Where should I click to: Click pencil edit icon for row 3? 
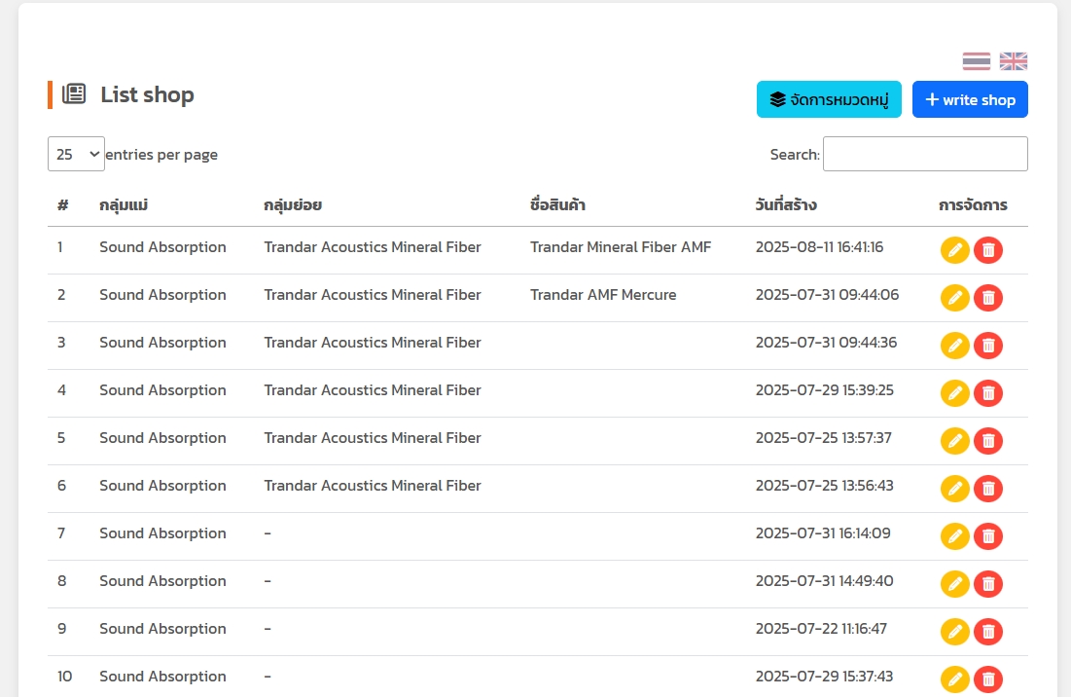(x=955, y=346)
